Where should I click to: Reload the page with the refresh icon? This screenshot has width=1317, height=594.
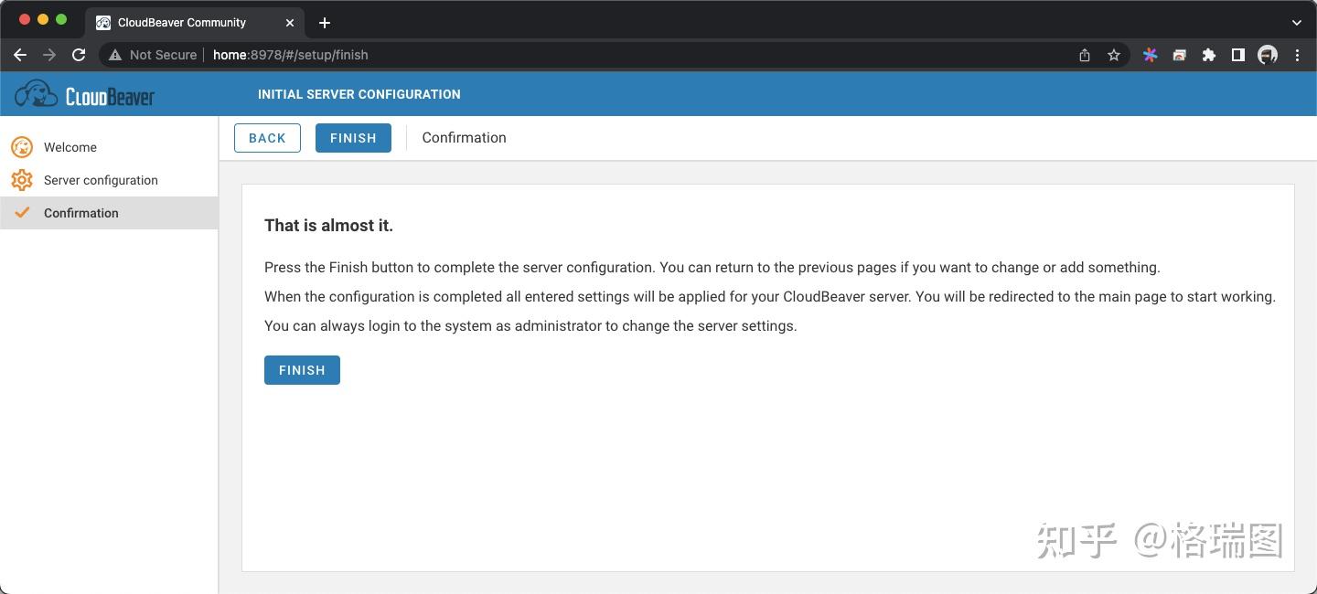79,55
